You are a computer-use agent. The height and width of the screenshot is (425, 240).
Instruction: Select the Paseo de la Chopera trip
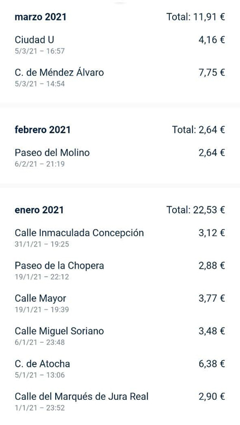(120, 271)
